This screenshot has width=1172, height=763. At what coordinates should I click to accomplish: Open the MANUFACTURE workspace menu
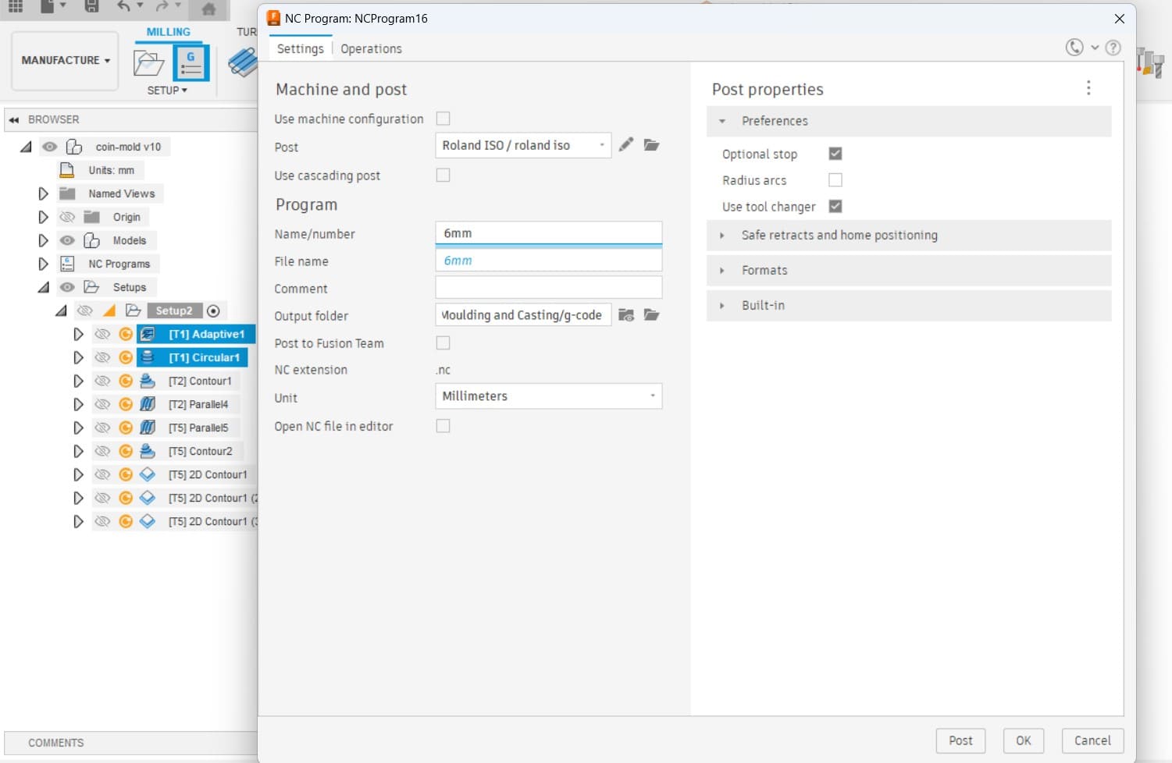(66, 60)
